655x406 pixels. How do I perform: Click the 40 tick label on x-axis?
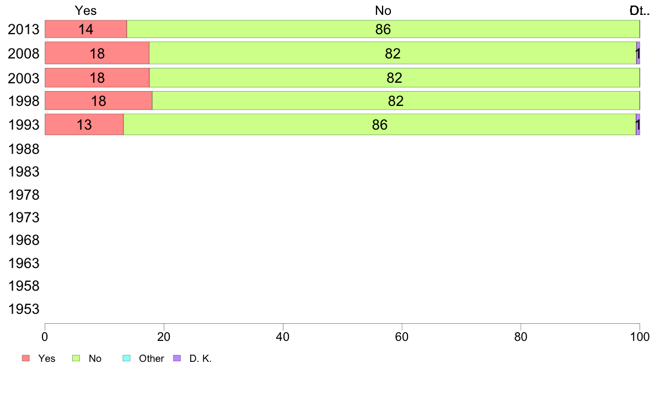tap(283, 335)
